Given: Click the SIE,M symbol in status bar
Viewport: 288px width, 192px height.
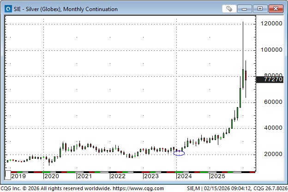Looking at the screenshot, I should click(193, 188).
